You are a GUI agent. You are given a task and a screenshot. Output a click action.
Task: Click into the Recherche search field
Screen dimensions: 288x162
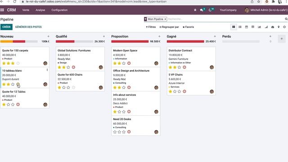click(225, 19)
